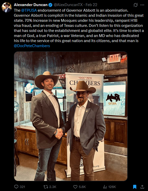Screen dimensions: 148x191
Task: Open the three-dot more options menu
Action: tap(142, 5)
